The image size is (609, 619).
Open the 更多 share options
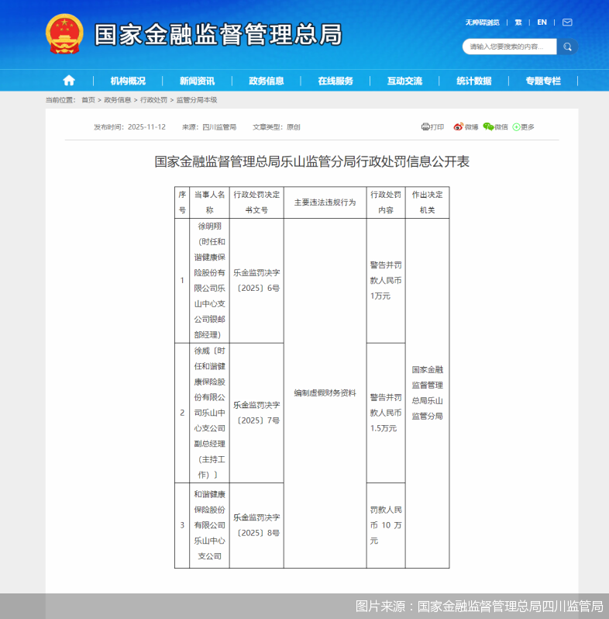click(524, 127)
